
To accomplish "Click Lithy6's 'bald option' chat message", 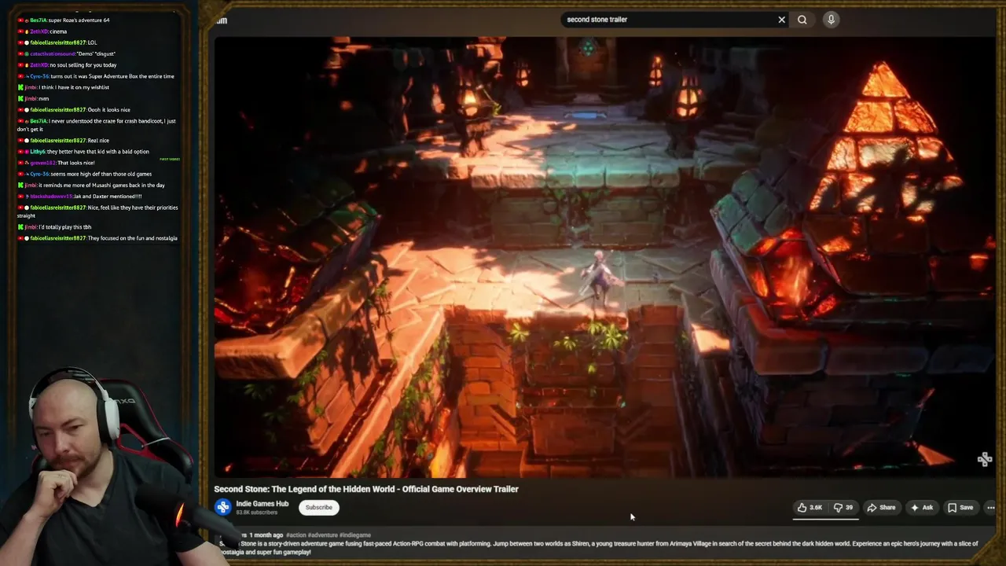I will point(83,152).
